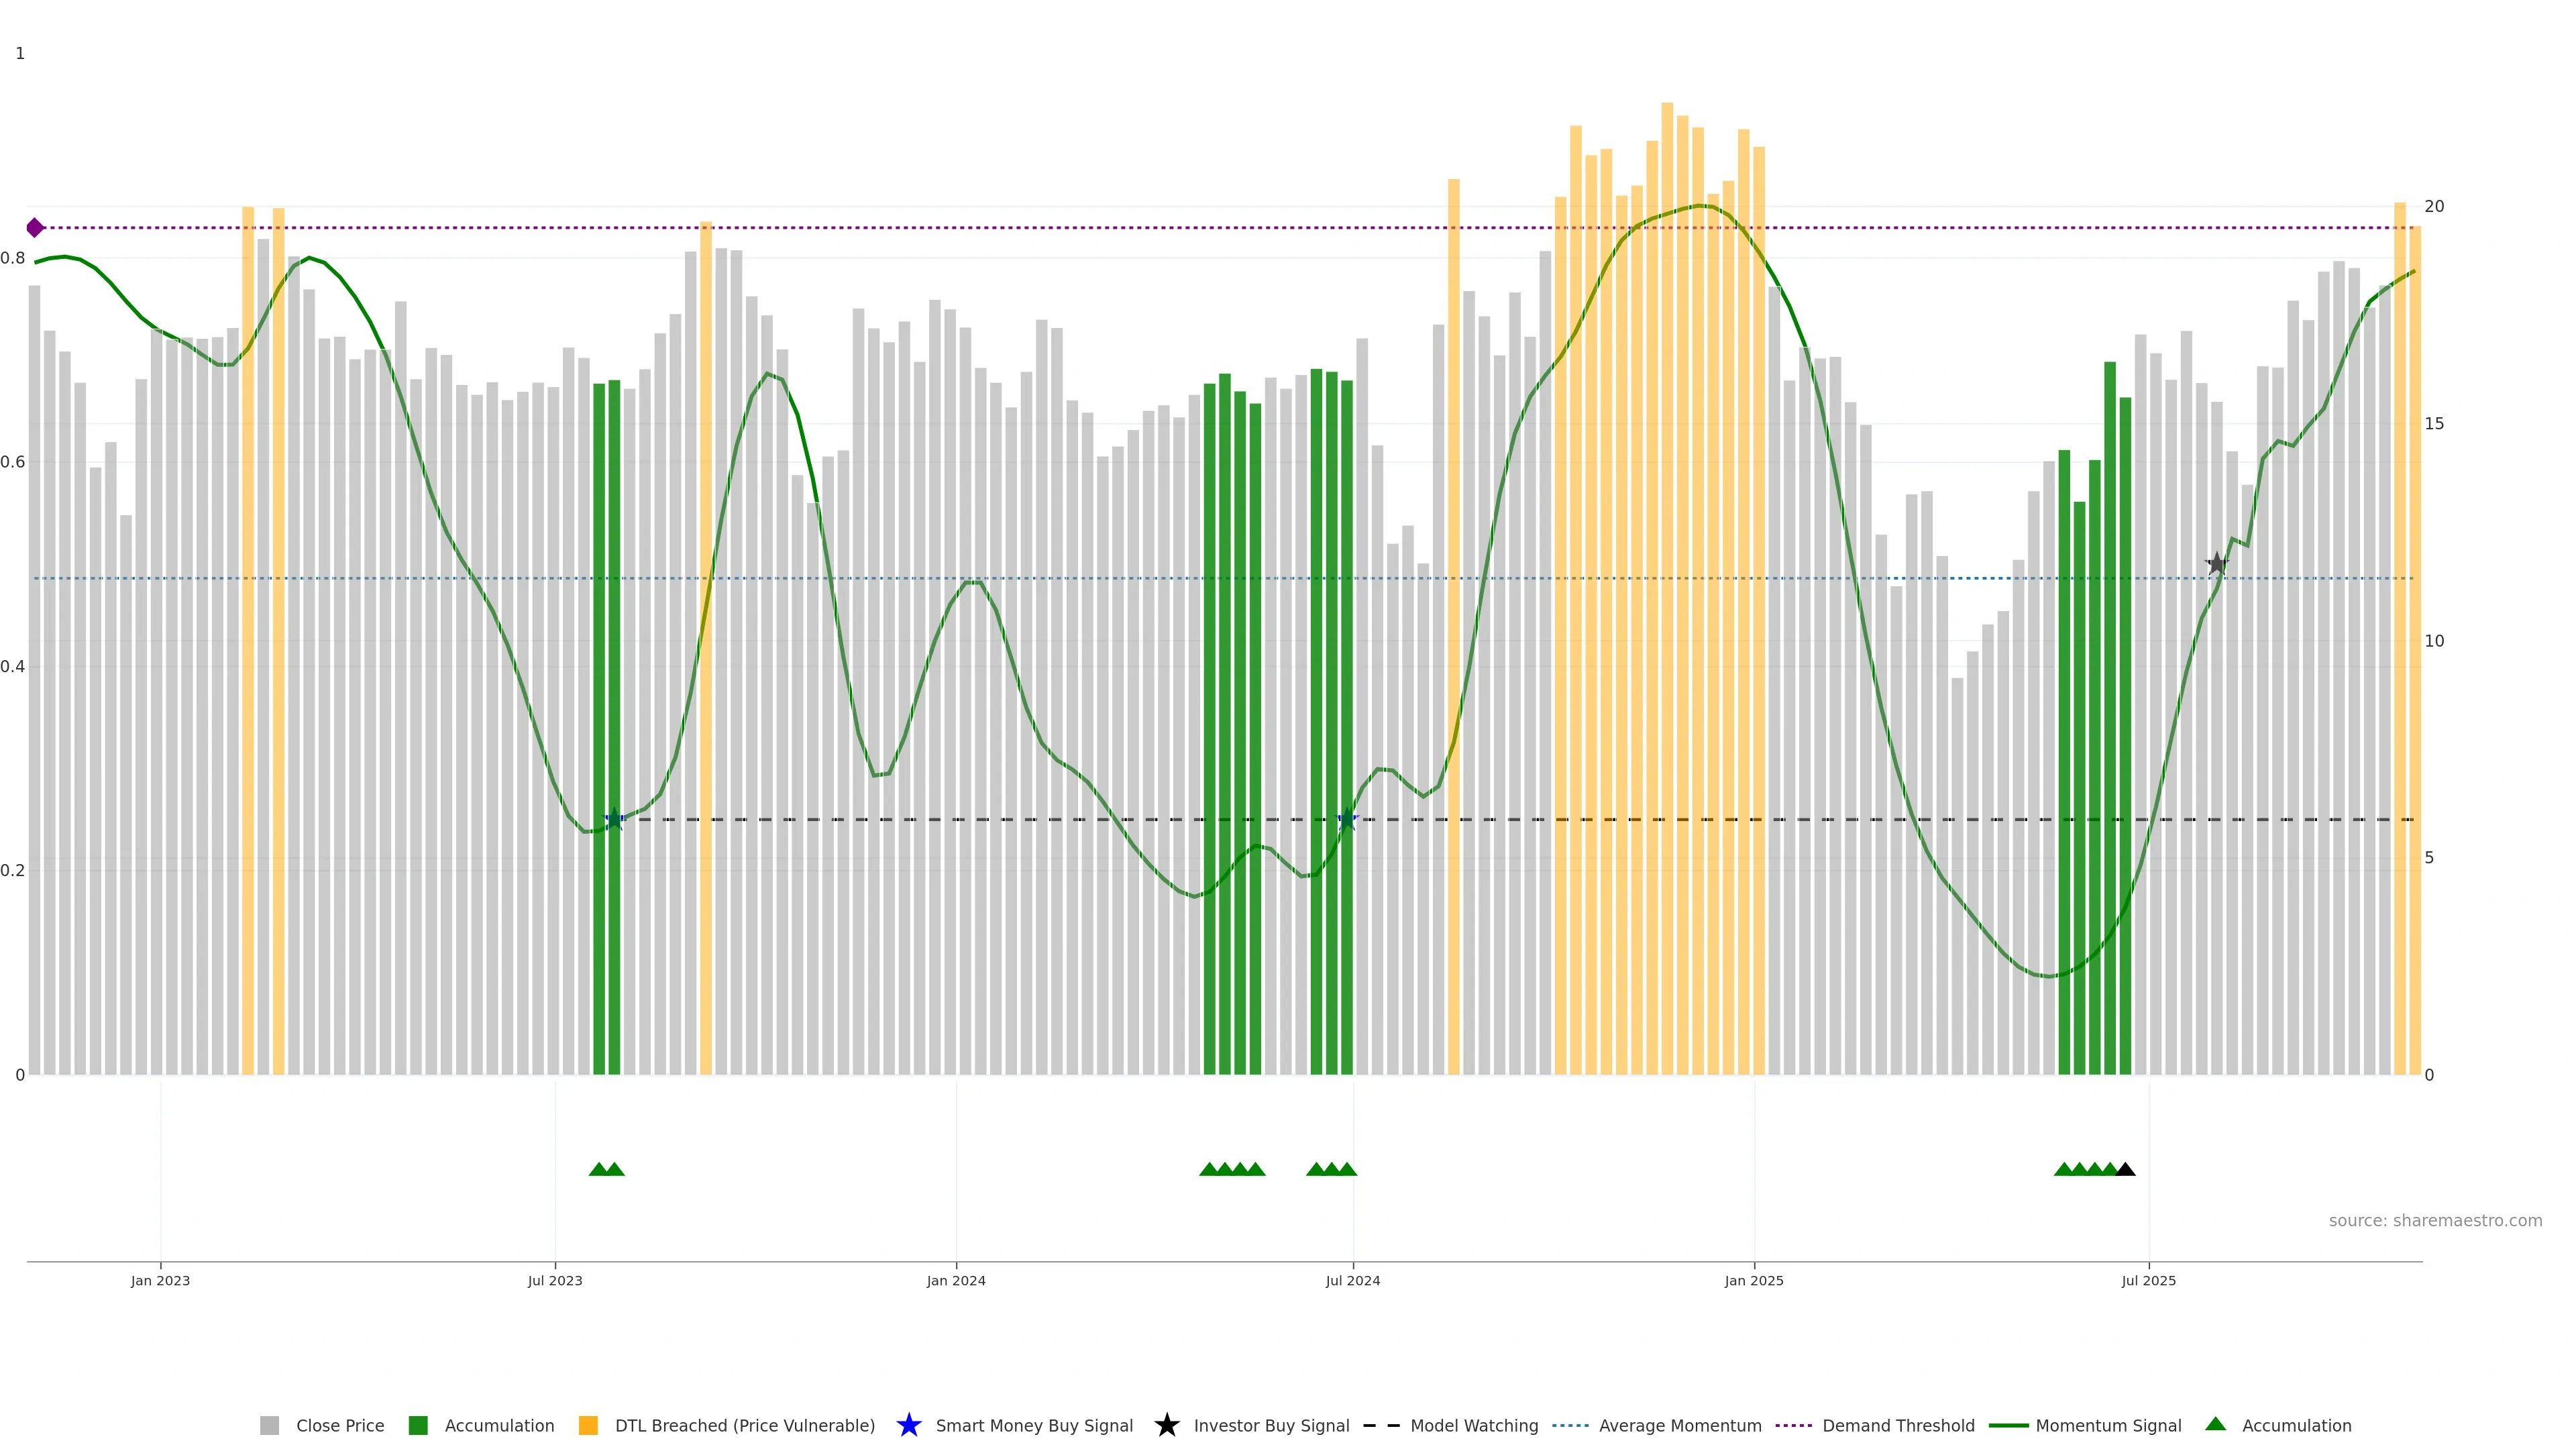Click the Jan 2024 axis label
The width and height of the screenshot is (2576, 1449).
coord(955,1280)
